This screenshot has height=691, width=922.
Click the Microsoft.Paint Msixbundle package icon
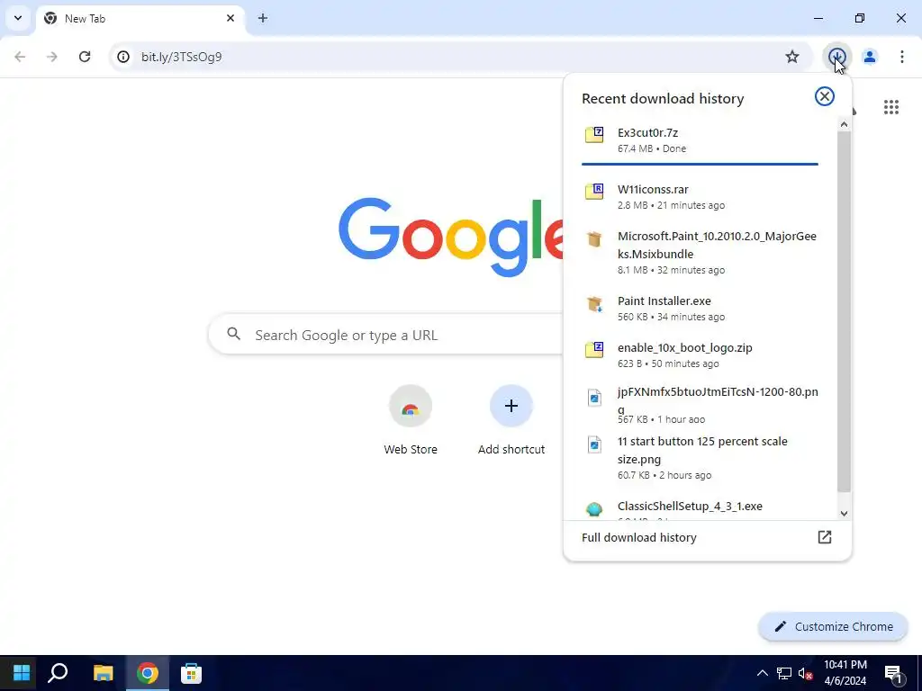tap(594, 239)
